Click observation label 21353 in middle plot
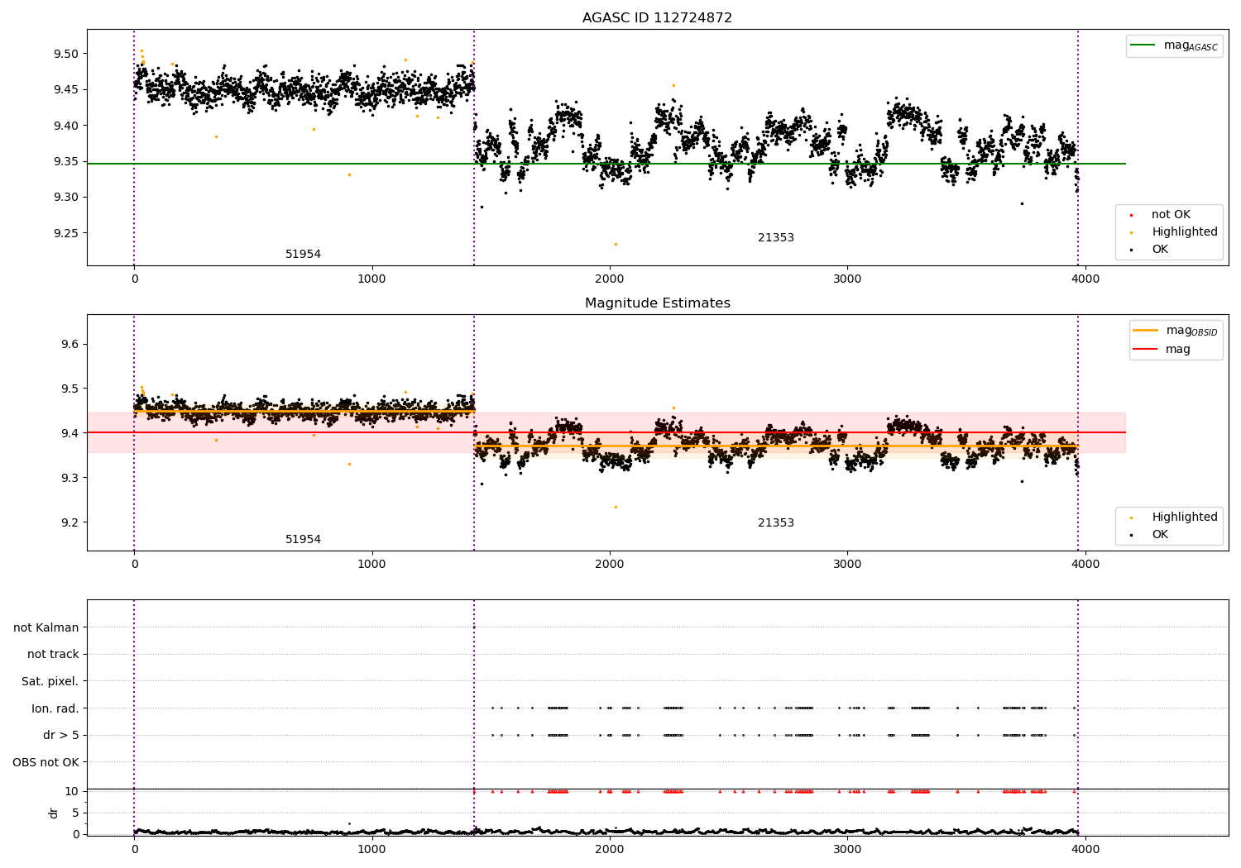 point(776,523)
